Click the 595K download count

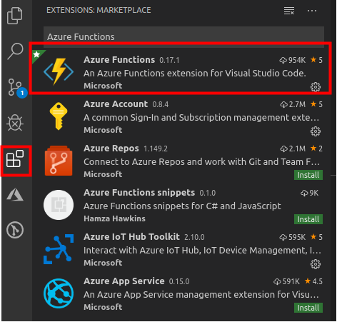tap(293, 237)
